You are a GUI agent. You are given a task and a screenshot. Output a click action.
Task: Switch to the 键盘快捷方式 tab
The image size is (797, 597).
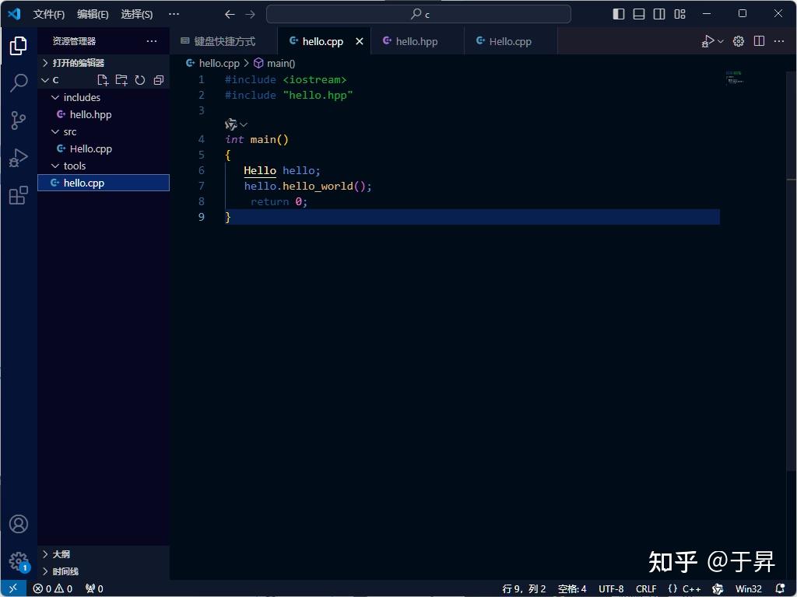pyautogui.click(x=224, y=41)
